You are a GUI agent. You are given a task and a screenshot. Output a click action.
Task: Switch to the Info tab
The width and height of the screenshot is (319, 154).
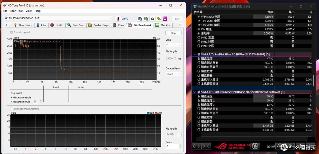[x=41, y=25]
